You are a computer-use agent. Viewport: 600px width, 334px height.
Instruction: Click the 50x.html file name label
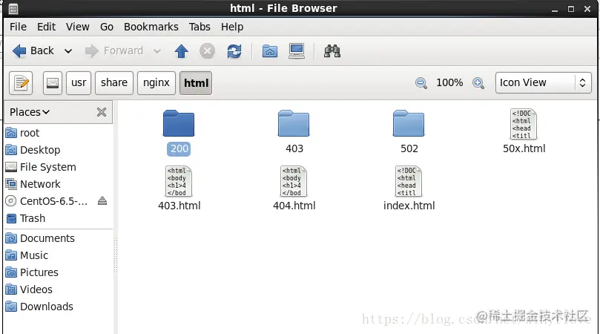(524, 148)
